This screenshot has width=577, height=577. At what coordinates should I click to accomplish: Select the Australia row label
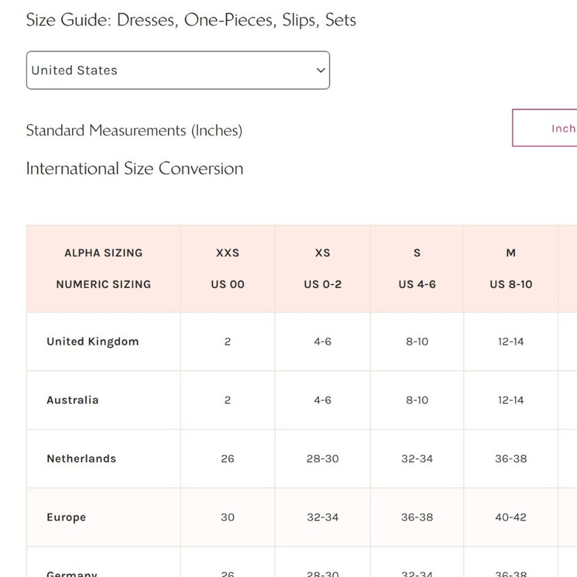pyautogui.click(x=72, y=400)
